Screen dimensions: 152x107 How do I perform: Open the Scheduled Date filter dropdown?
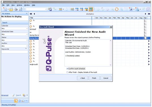coord(27,34)
